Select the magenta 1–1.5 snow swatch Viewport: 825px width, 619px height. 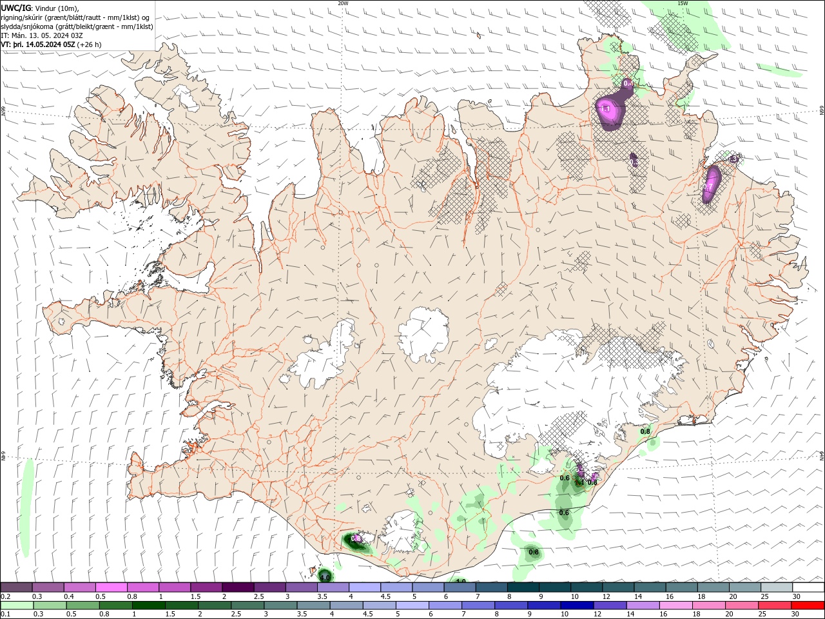click(x=175, y=587)
